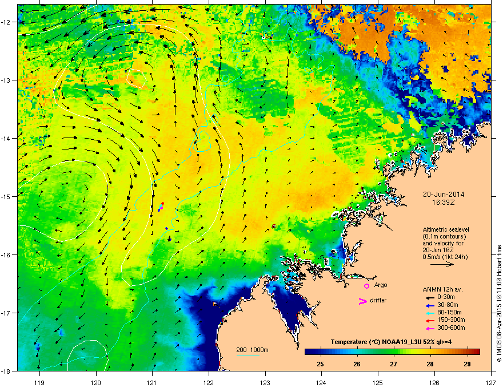The height and width of the screenshot is (388, 503).
Task: Click the longitude label 121
Action: click(152, 383)
